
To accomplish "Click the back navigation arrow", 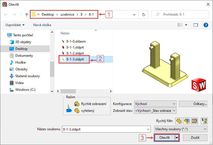I will [6, 14].
